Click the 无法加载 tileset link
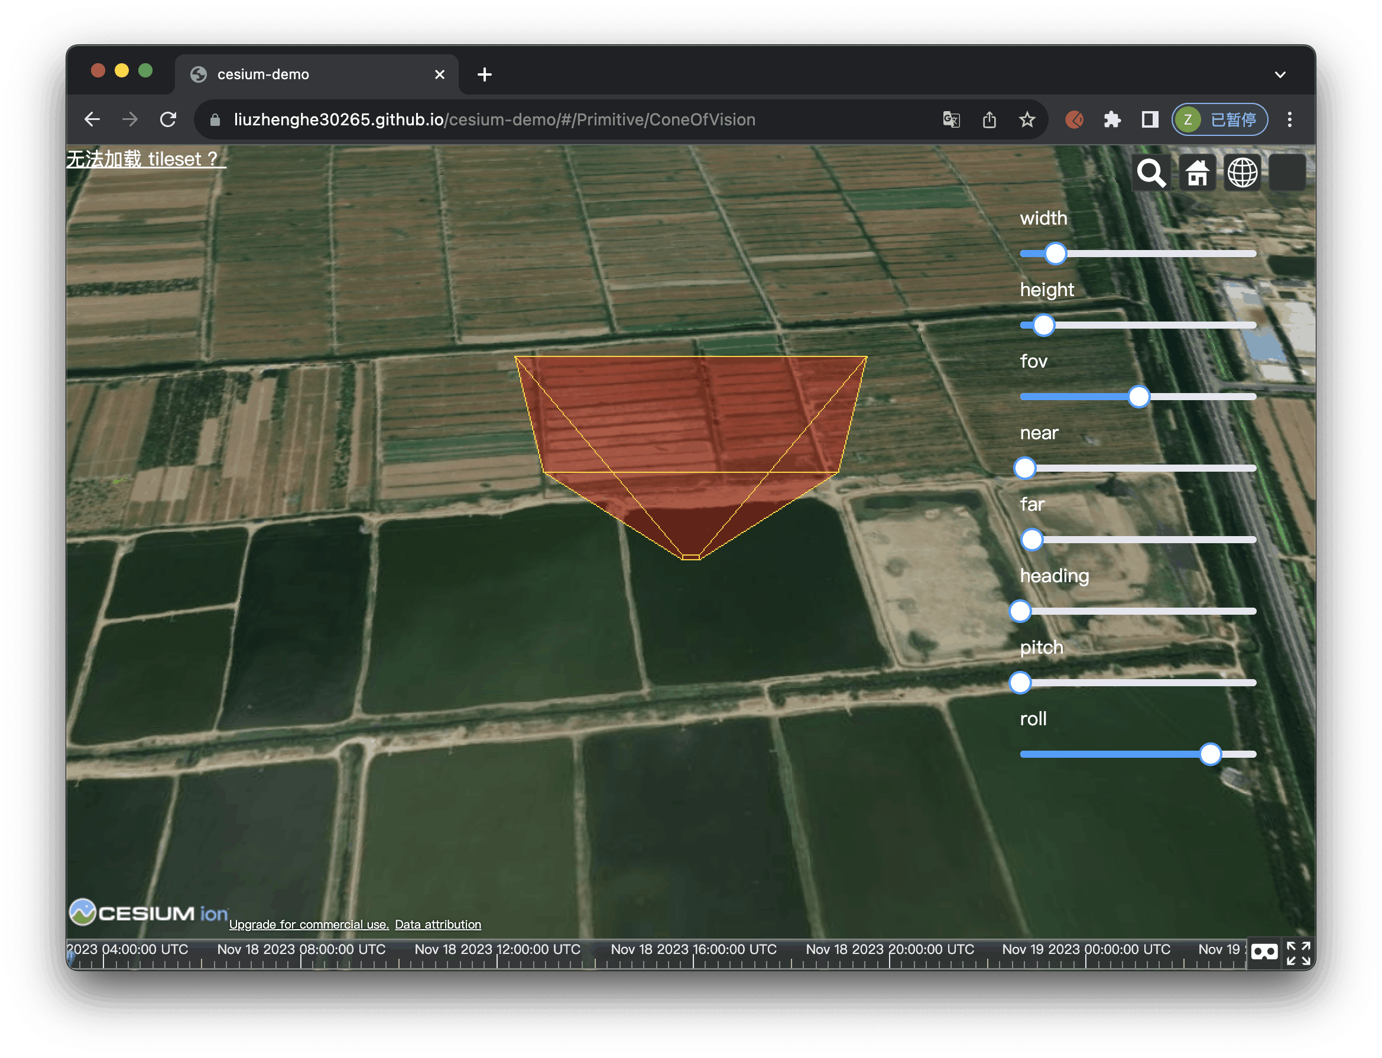Image resolution: width=1382 pixels, height=1058 pixels. click(145, 158)
